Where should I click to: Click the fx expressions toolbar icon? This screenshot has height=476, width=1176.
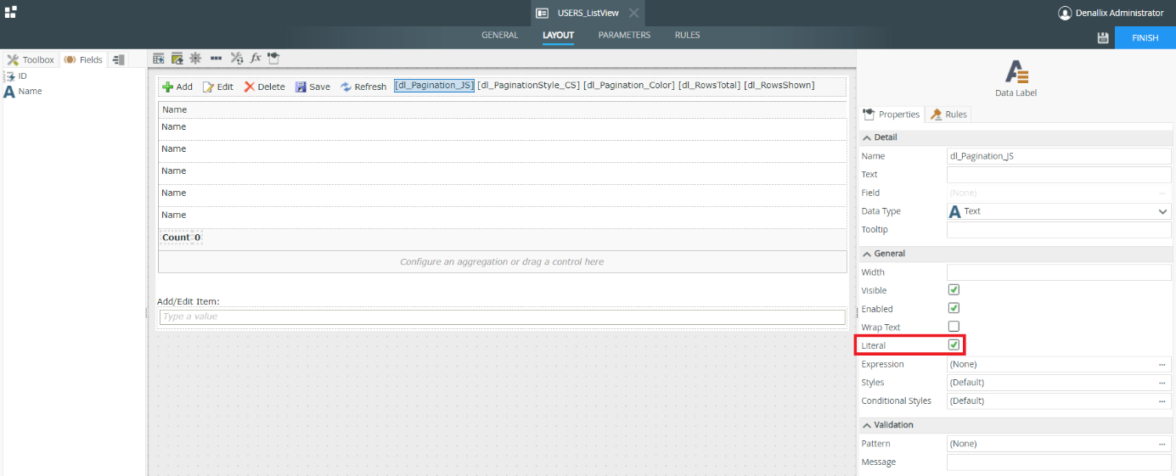tap(255, 59)
